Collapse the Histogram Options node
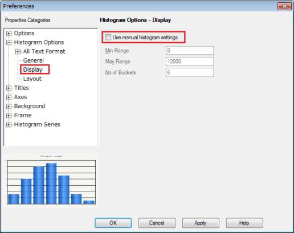Screen dimensions: 294x233 9,42
